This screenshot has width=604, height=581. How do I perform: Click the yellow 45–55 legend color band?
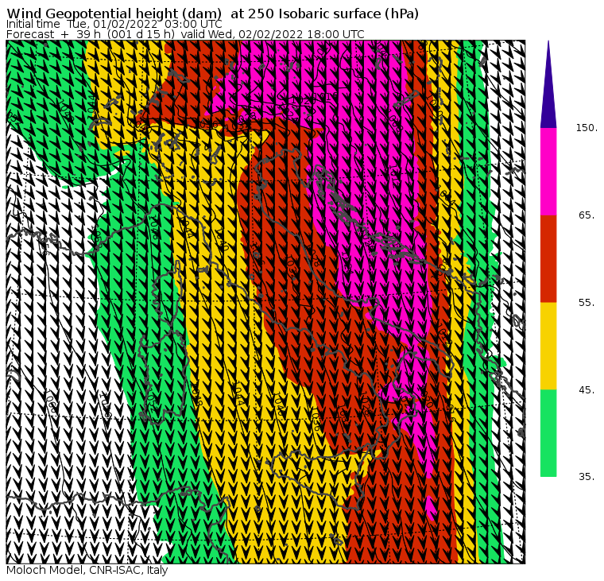(548, 346)
